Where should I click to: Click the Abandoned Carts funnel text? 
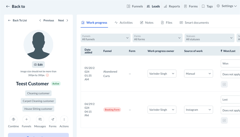(x=110, y=74)
